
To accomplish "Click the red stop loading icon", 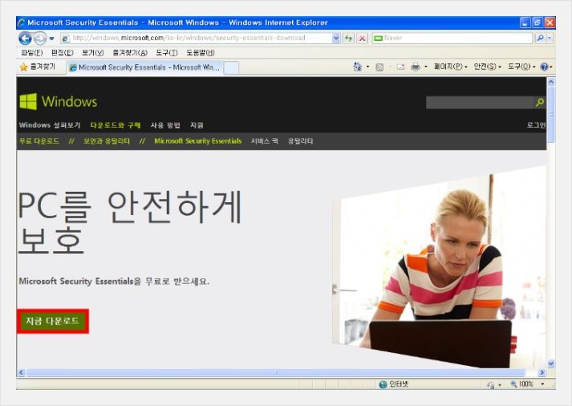I will tap(362, 38).
